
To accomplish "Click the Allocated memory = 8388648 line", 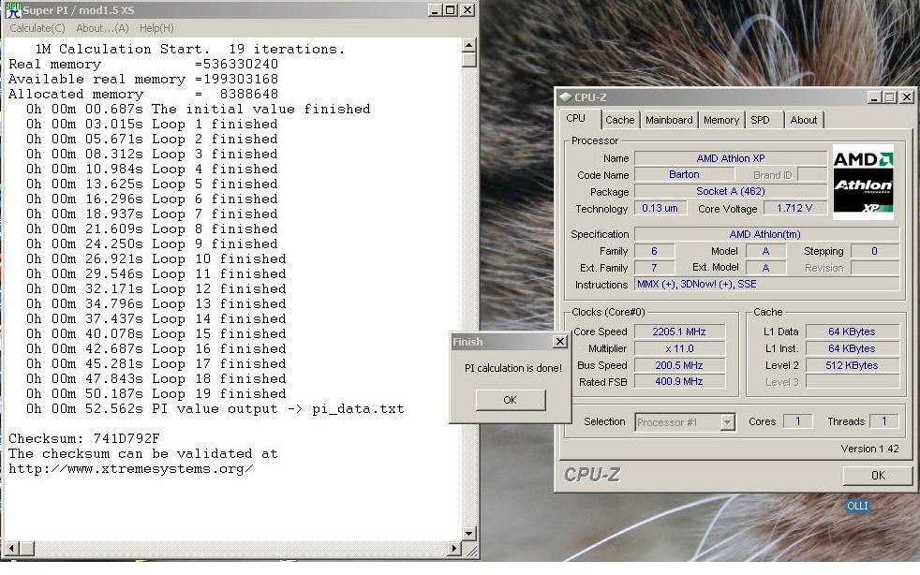I will [x=143, y=95].
